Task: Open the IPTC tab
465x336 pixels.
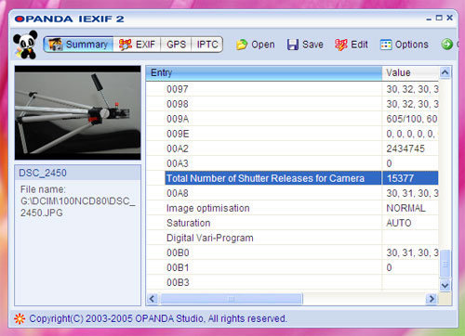Action: (x=207, y=45)
